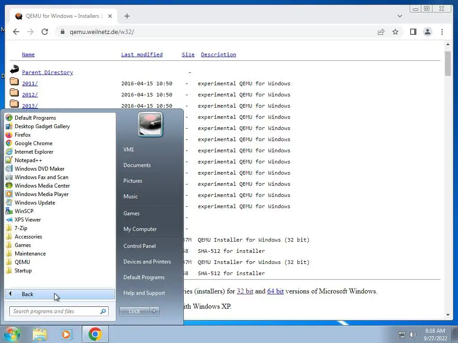Sort listing by Name
This screenshot has height=343, width=458.
(x=28, y=54)
